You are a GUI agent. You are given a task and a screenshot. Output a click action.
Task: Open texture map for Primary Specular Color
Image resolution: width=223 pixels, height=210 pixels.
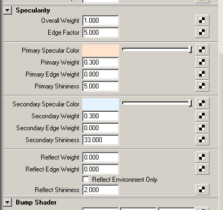pyautogui.click(x=202, y=49)
